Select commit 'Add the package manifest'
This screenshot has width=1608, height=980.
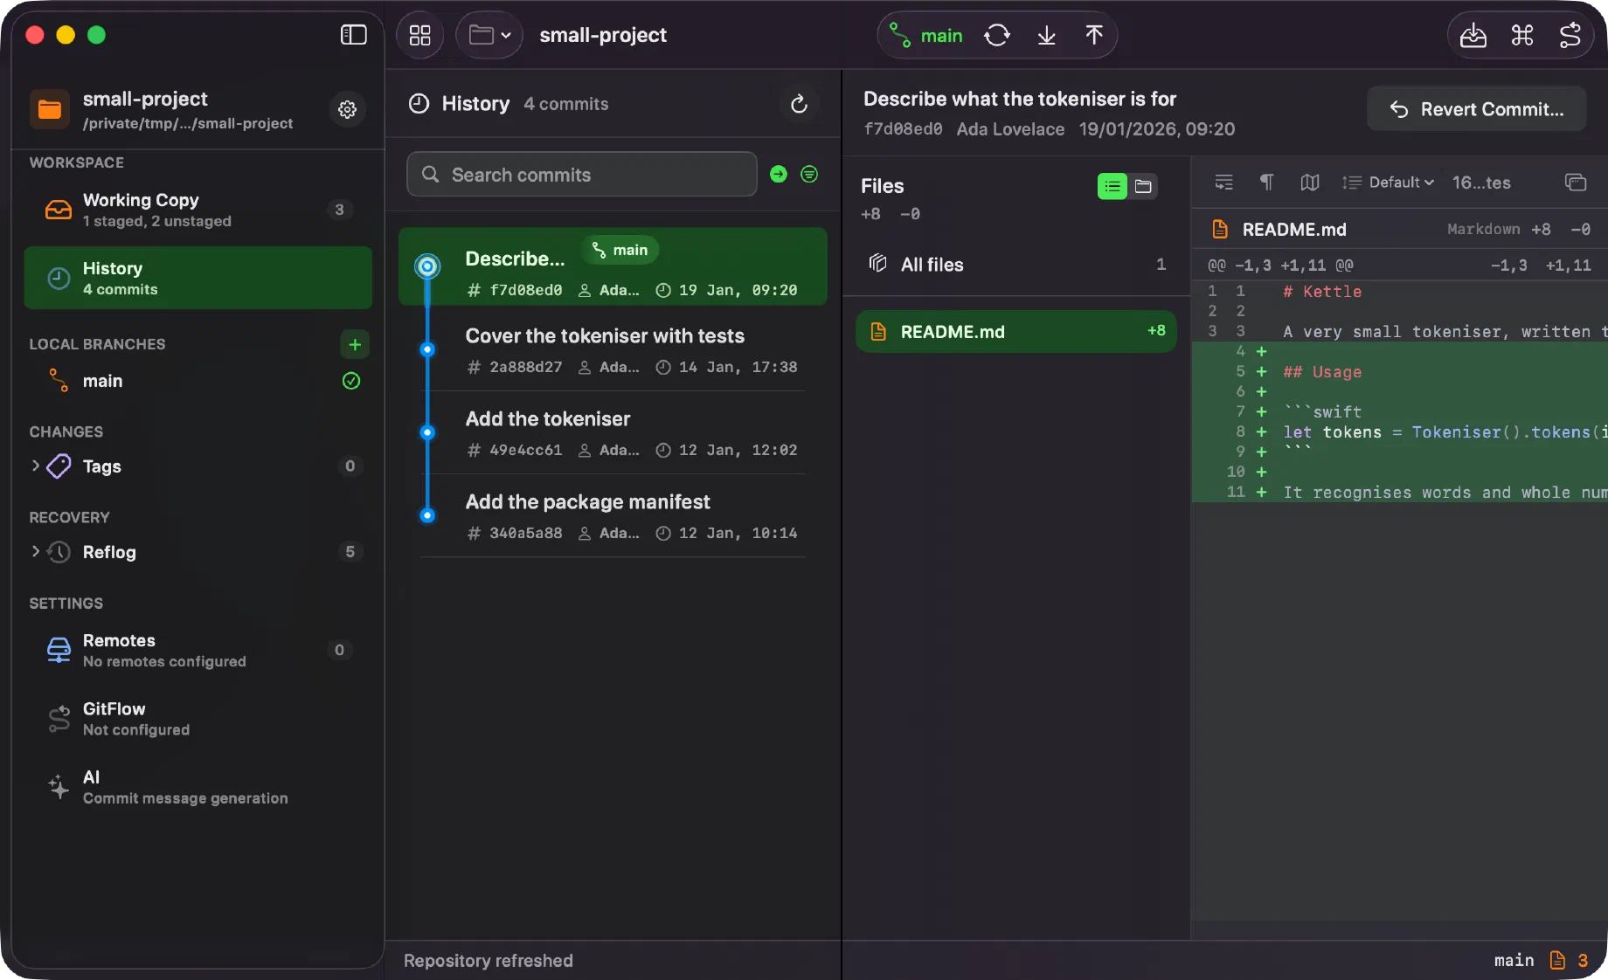tap(613, 515)
